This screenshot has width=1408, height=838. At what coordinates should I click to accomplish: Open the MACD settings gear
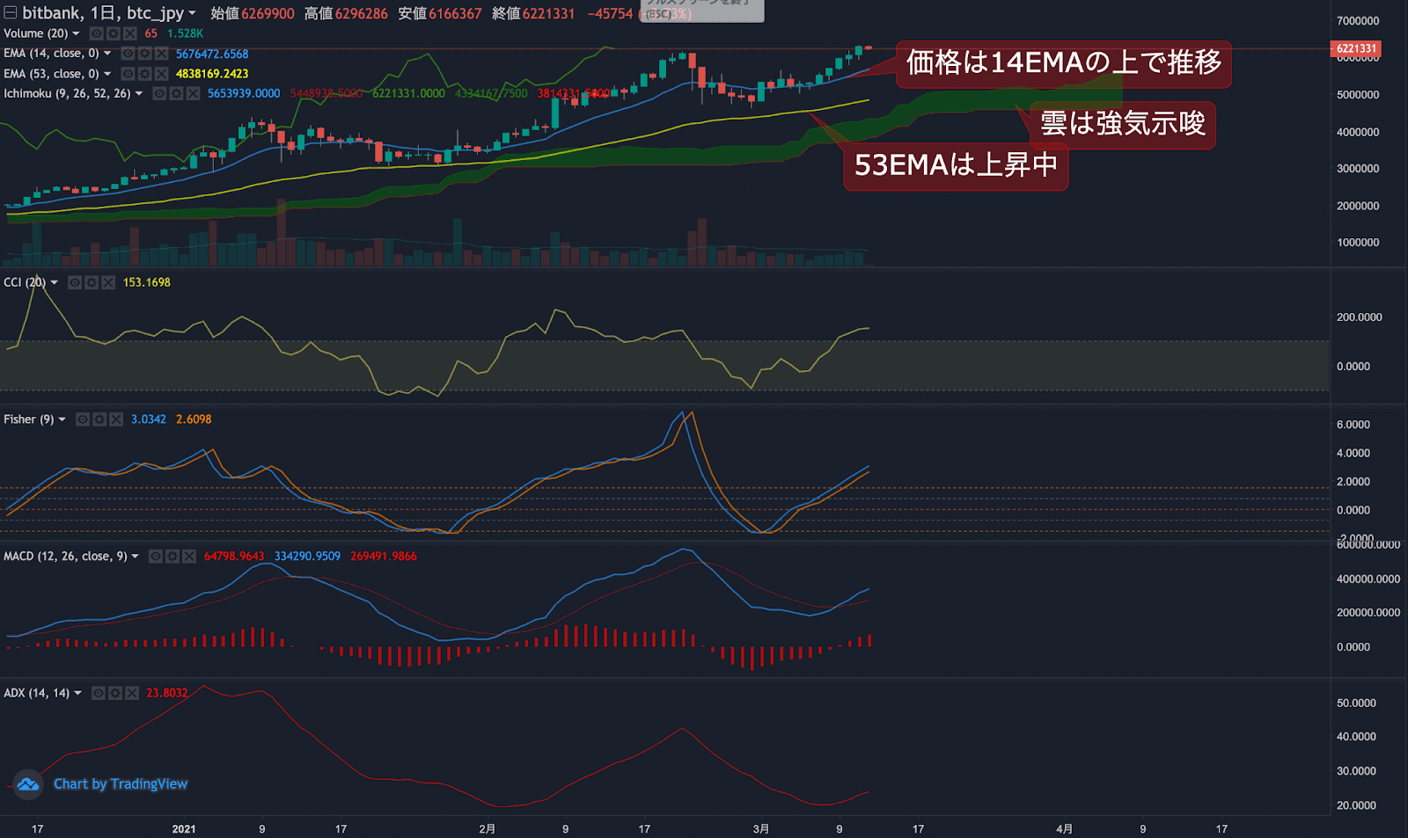tap(172, 556)
